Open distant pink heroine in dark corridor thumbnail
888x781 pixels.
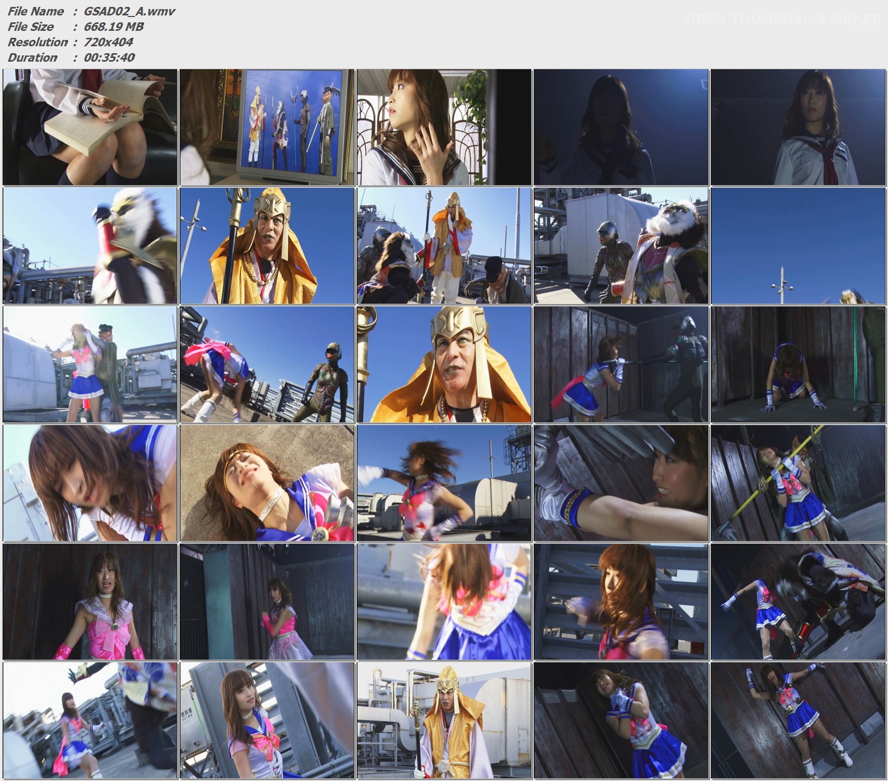(x=267, y=602)
